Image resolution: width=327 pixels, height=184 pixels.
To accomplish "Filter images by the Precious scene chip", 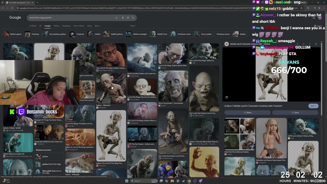I will tap(223, 34).
